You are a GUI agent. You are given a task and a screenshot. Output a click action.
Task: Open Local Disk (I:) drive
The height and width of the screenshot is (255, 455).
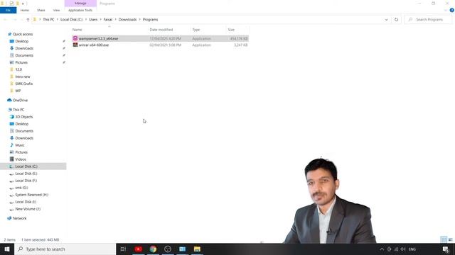click(26, 202)
